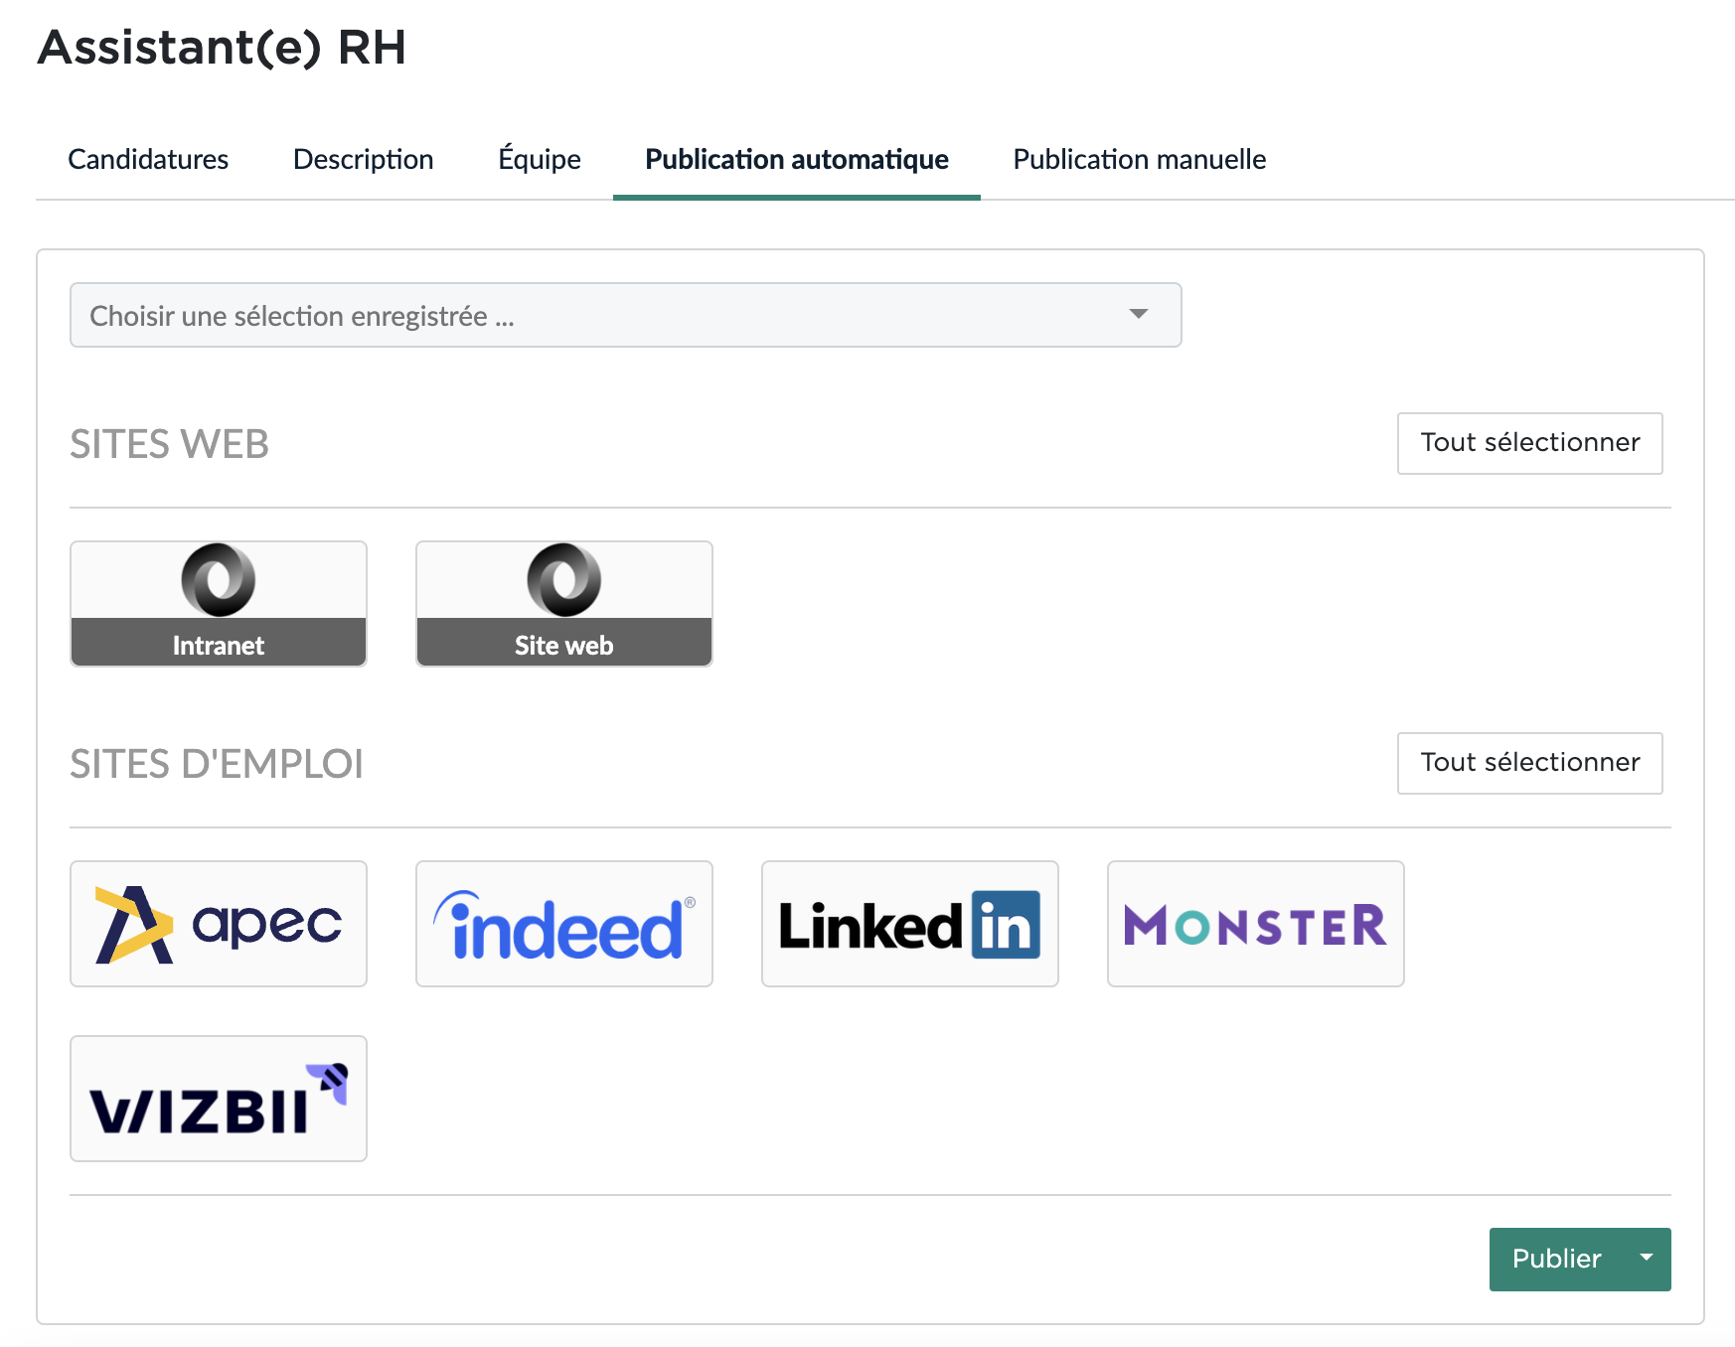Select the Intranet site tile
Screen dimensions: 1735x1347
coord(219,604)
